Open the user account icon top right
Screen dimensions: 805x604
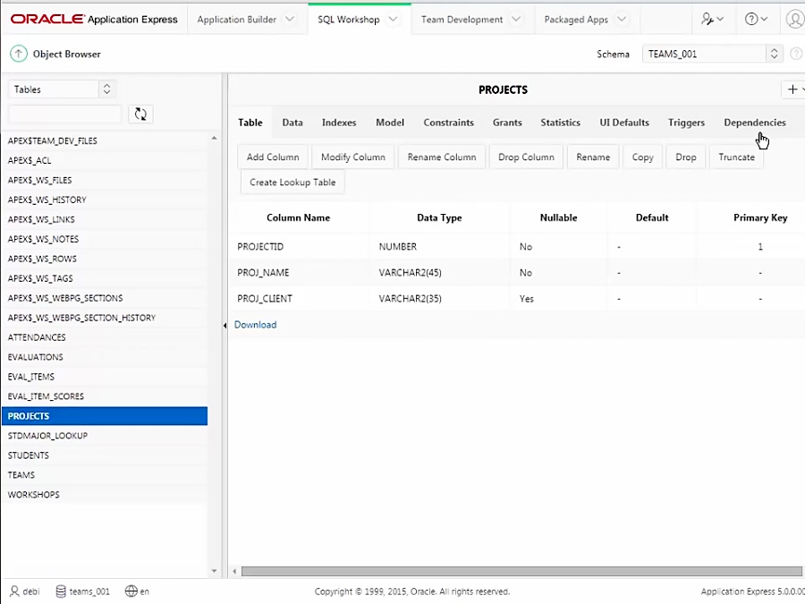point(794,18)
